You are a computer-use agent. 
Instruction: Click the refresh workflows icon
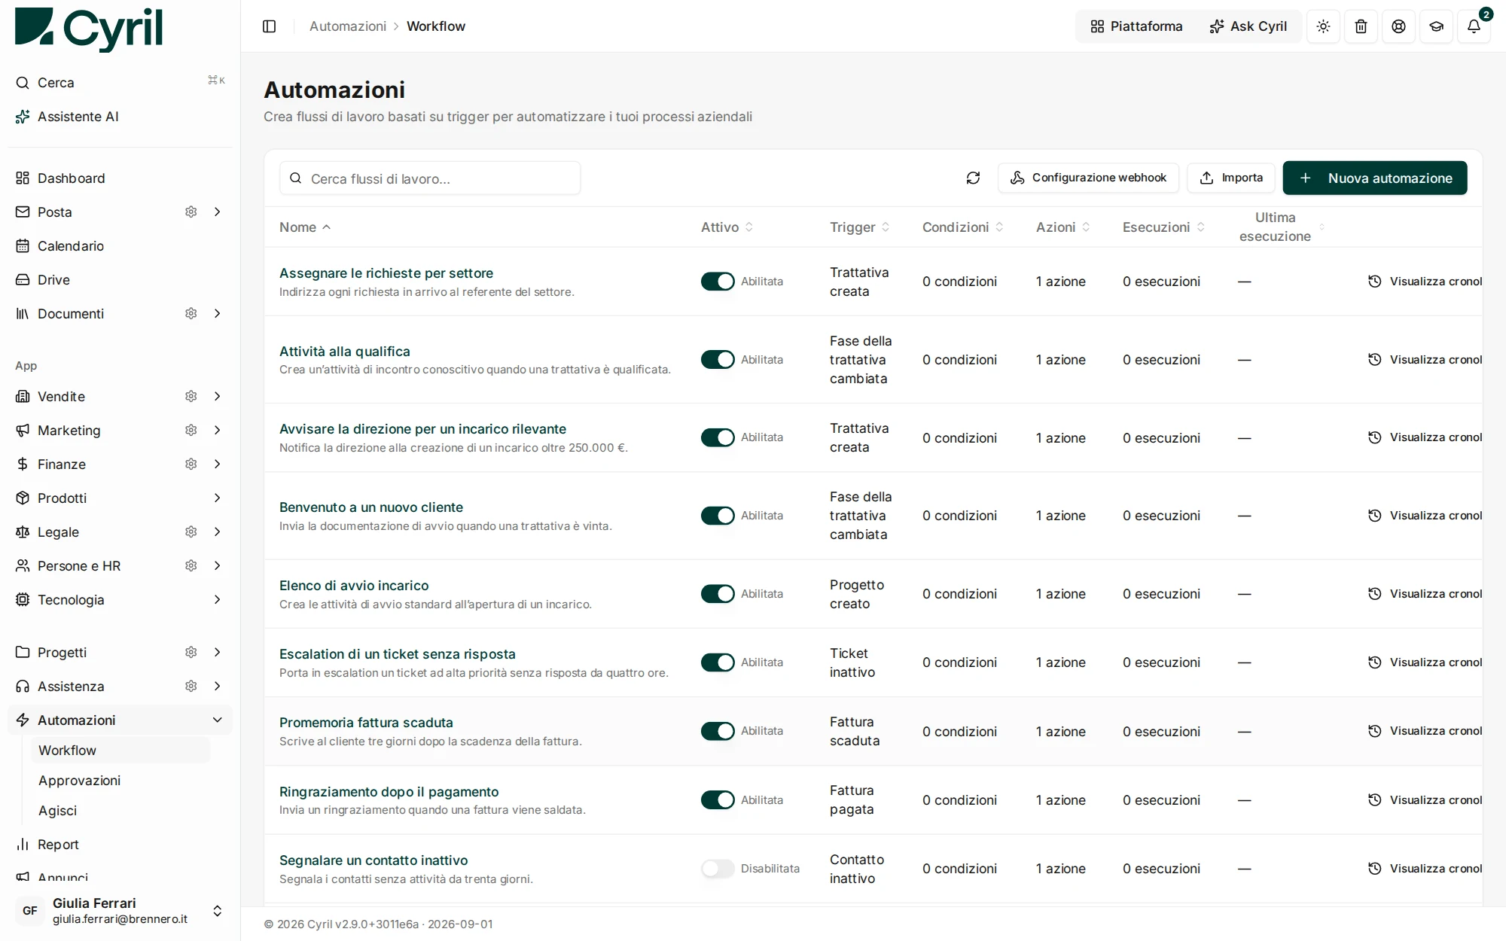pyautogui.click(x=973, y=178)
